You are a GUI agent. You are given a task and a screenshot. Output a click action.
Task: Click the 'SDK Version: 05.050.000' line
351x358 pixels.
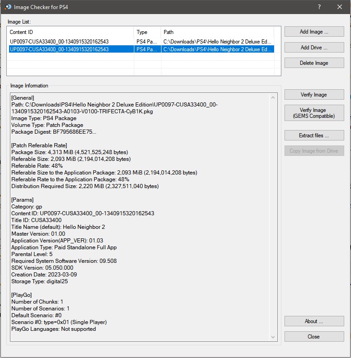pyautogui.click(x=43, y=268)
